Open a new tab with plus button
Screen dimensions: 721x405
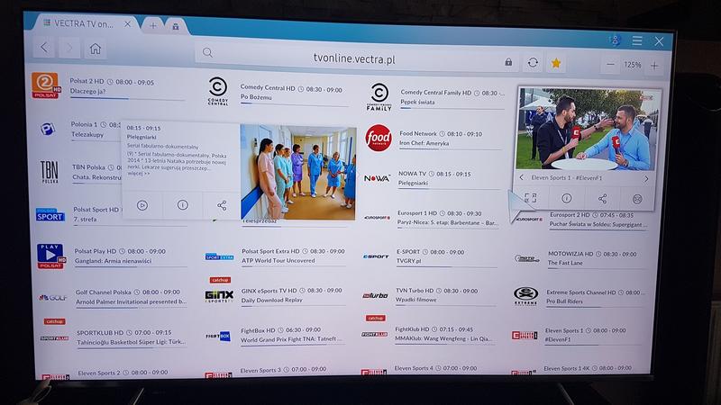(x=152, y=26)
